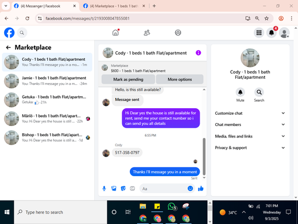
Task: Click the browser address bar URL
Action: tap(88, 19)
